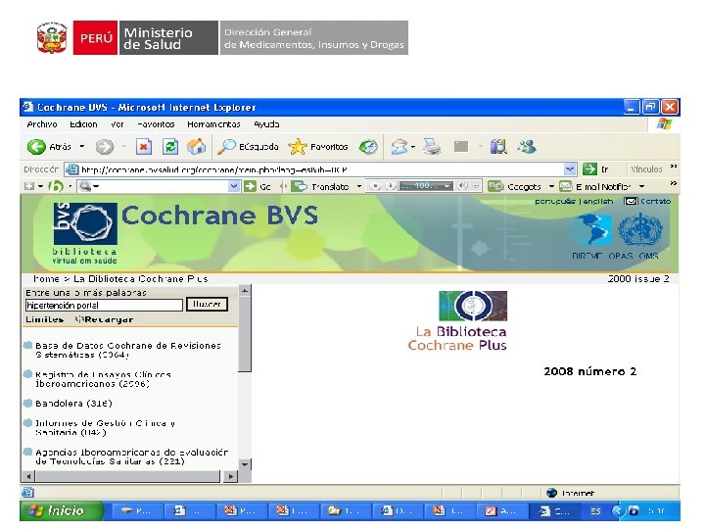
Task: Click the vertical scrollbar thumb of left panel
Action: pyautogui.click(x=244, y=334)
